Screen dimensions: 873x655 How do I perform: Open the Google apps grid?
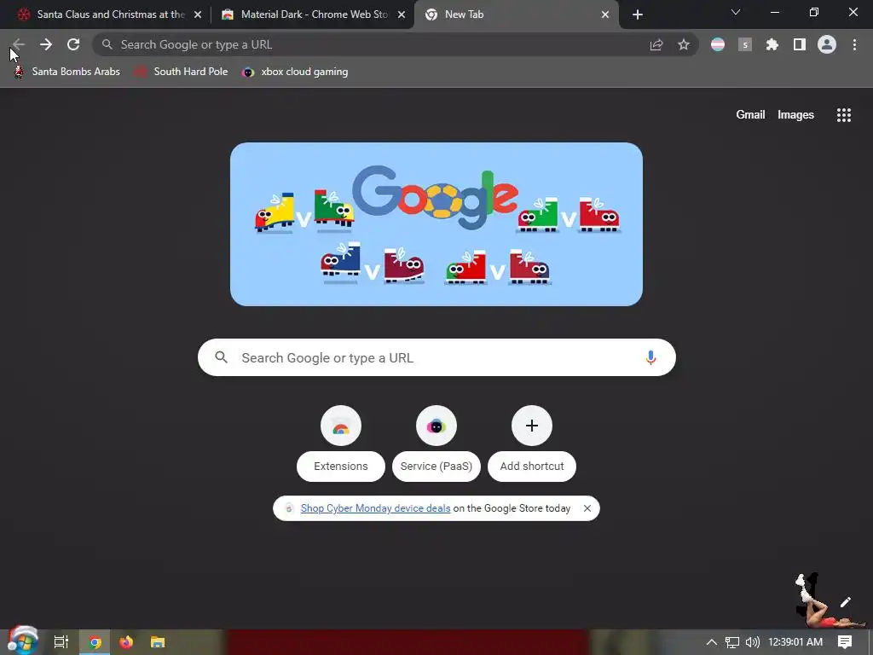pos(844,115)
